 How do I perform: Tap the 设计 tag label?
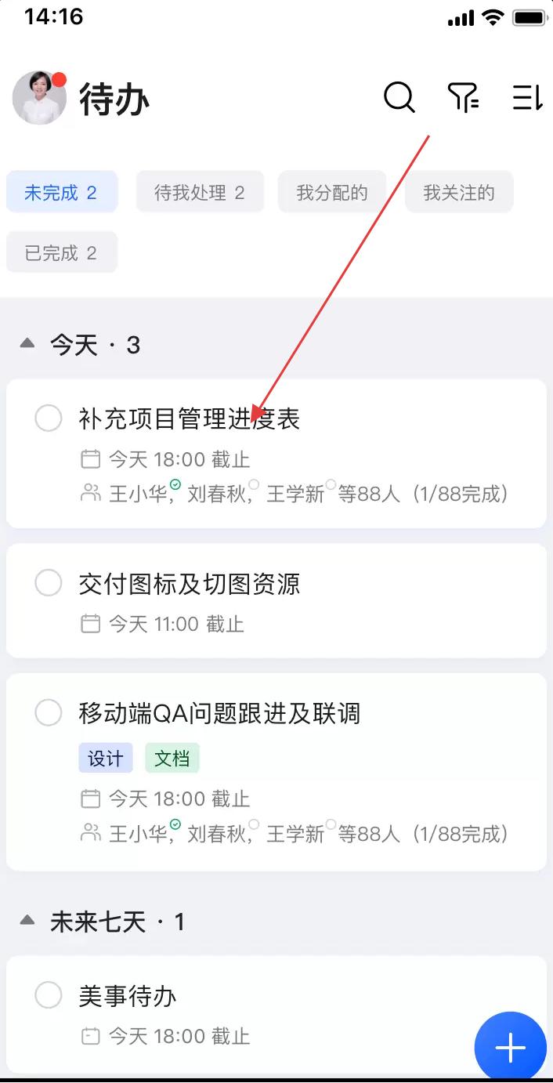106,759
